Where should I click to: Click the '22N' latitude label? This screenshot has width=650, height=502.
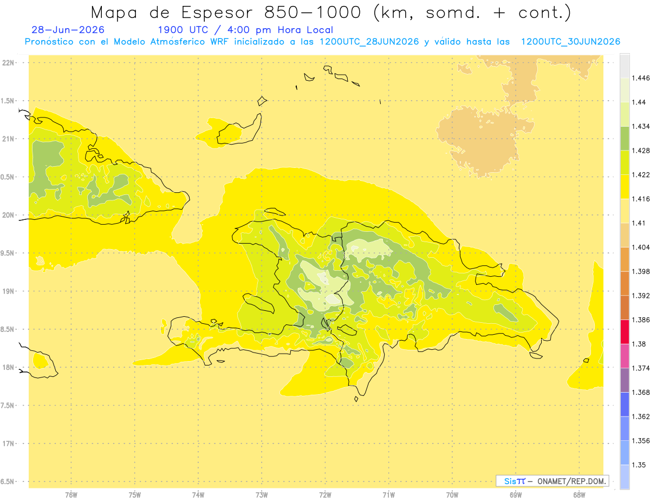(8, 63)
